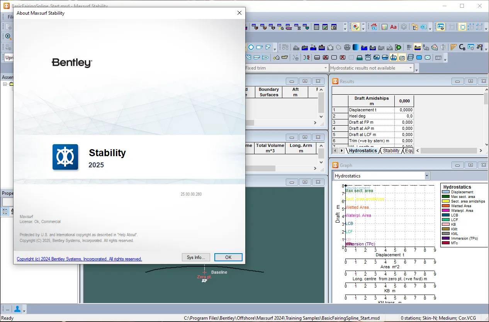The width and height of the screenshot is (489, 322).
Task: Click the plain table grid icon
Action: 316,27
